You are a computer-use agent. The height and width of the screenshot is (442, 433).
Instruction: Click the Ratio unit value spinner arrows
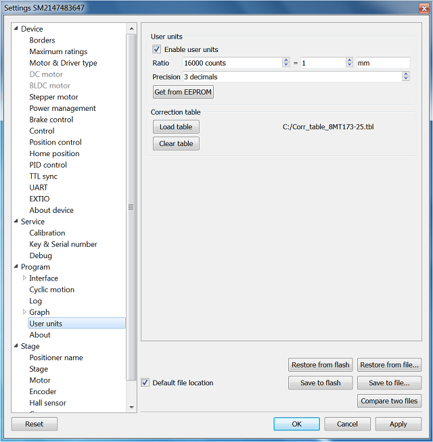pos(349,63)
